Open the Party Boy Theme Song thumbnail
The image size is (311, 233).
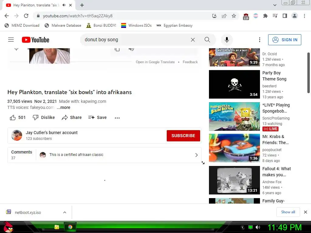[x=234, y=84]
